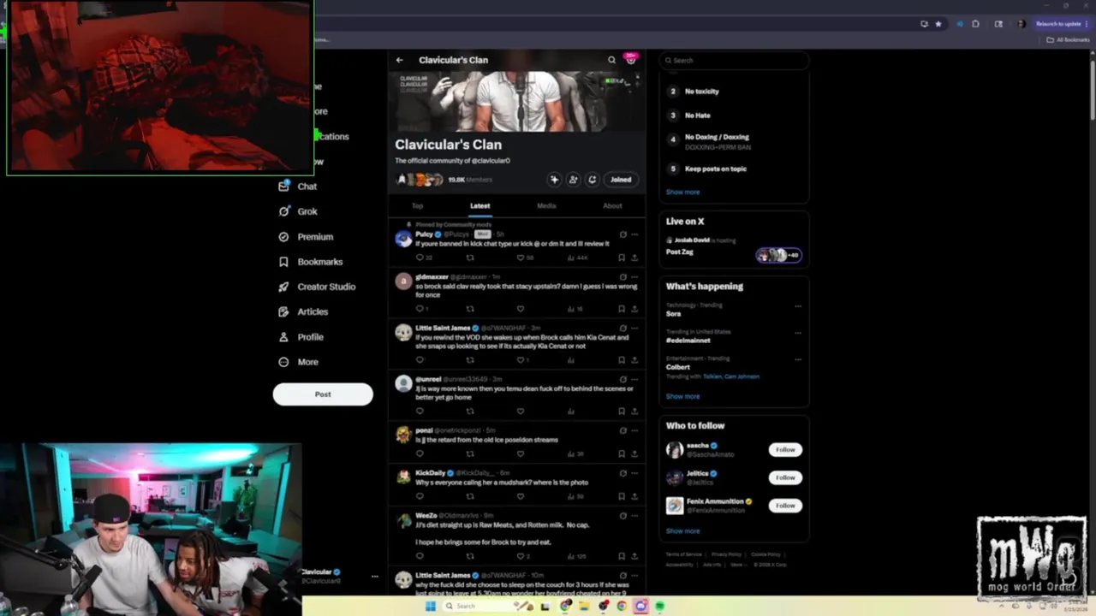
Task: Bookmark gldmaxxer's post
Action: pyautogui.click(x=622, y=309)
